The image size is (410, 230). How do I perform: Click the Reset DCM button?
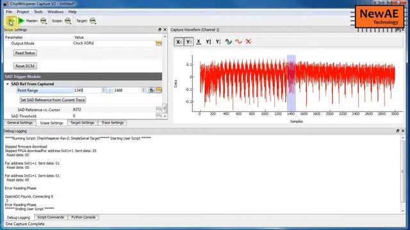[x=25, y=66]
